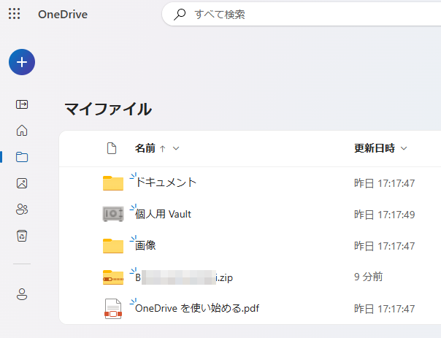Click the OneDrive title in header
The height and width of the screenshot is (338, 441).
coord(63,14)
